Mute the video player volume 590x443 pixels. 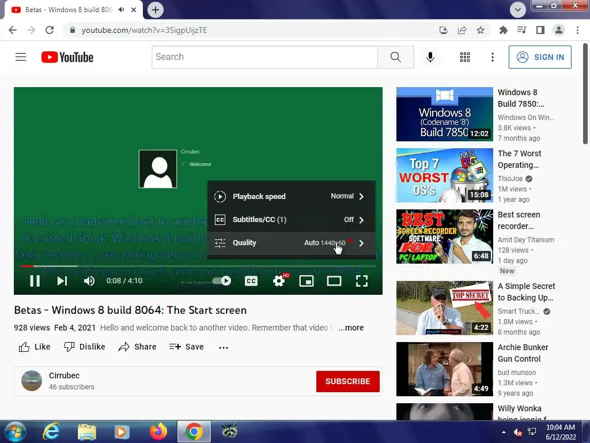coord(89,281)
